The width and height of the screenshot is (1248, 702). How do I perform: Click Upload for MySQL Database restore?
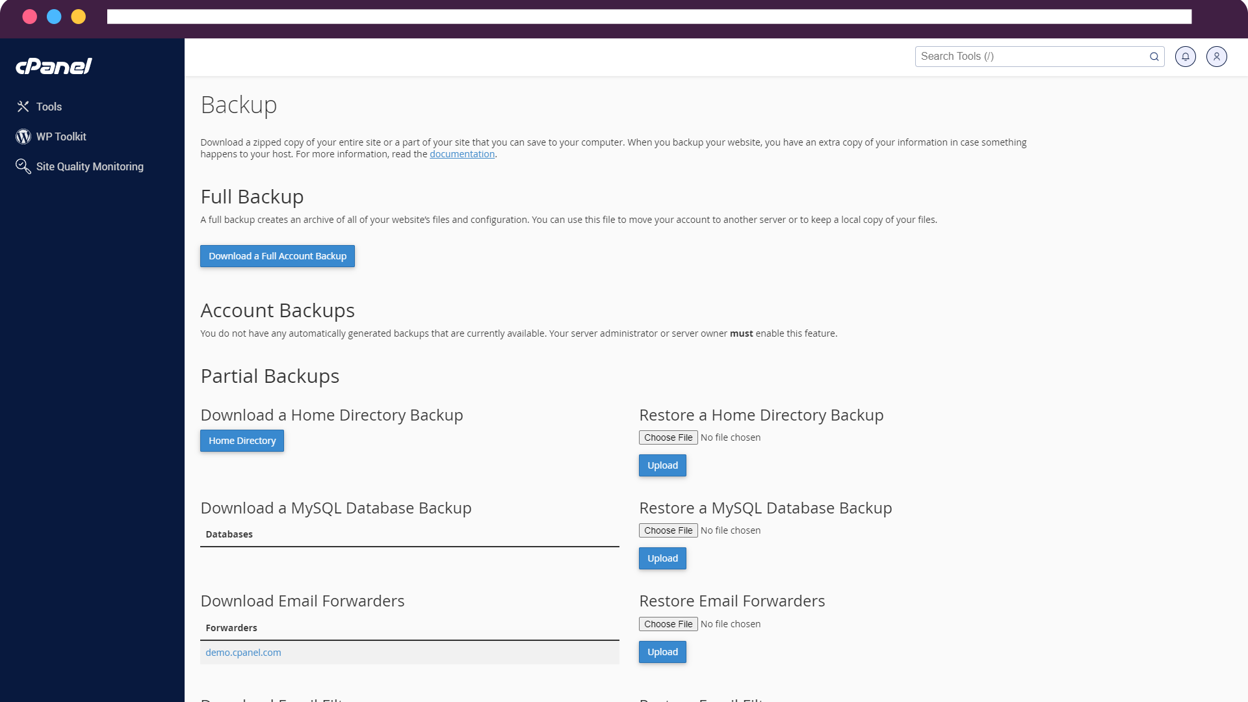(x=662, y=558)
